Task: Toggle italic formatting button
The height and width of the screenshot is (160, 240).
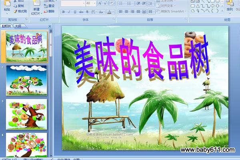Action: [x=69, y=12]
